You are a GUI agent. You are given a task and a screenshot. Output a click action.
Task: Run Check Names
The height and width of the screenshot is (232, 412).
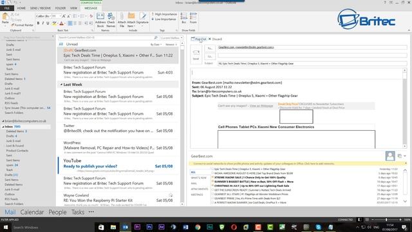pos(111,20)
